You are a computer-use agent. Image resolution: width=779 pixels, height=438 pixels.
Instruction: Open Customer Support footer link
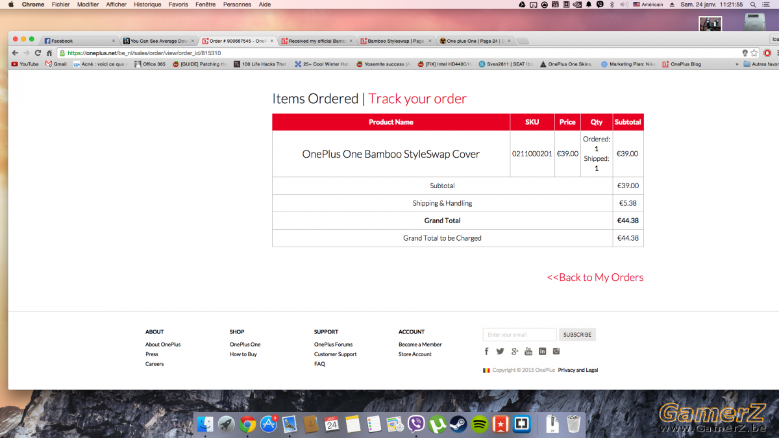(x=336, y=354)
